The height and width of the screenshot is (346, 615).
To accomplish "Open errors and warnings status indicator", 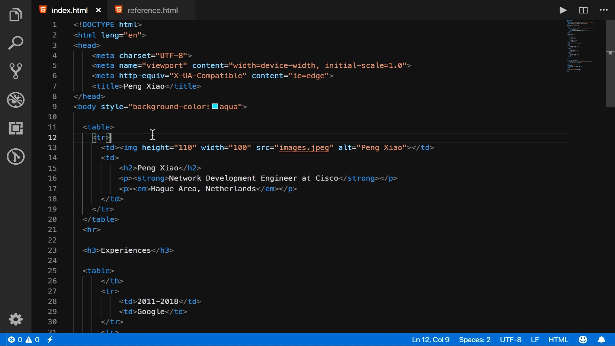I will pos(24,340).
